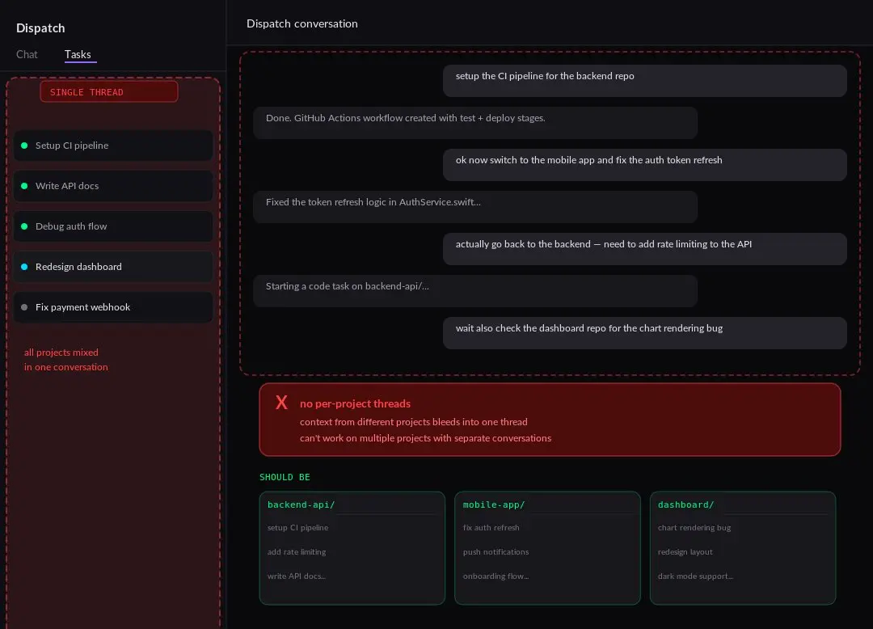
Task: Click 'push notifications' in mobile-app card
Action: click(496, 552)
